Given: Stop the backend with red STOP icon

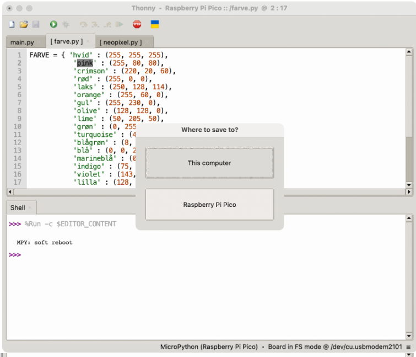Looking at the screenshot, I should 137,24.
